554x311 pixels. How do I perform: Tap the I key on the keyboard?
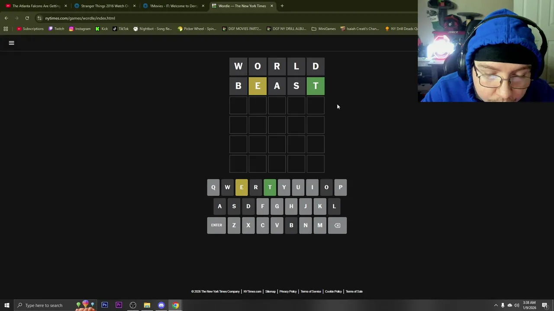point(312,187)
